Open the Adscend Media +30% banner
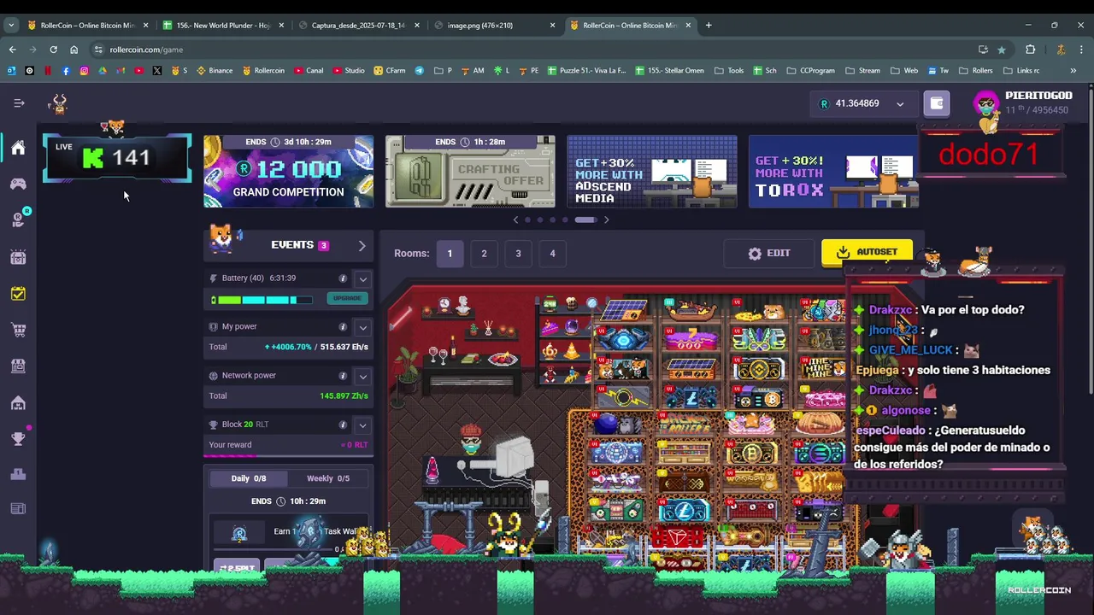The width and height of the screenshot is (1094, 615). point(652,171)
